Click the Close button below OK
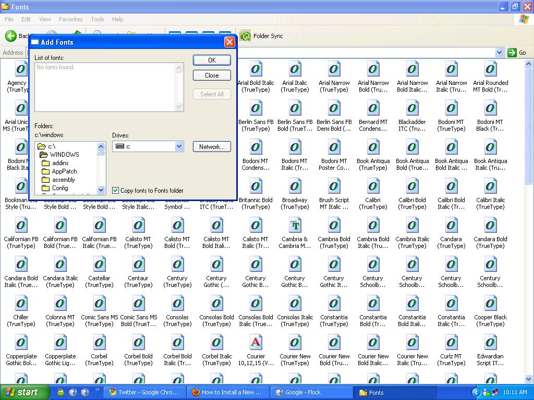 click(x=212, y=76)
